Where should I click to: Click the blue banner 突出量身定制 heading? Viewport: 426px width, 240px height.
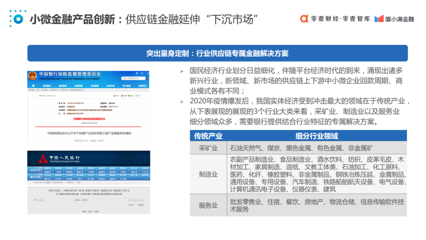(x=217, y=53)
